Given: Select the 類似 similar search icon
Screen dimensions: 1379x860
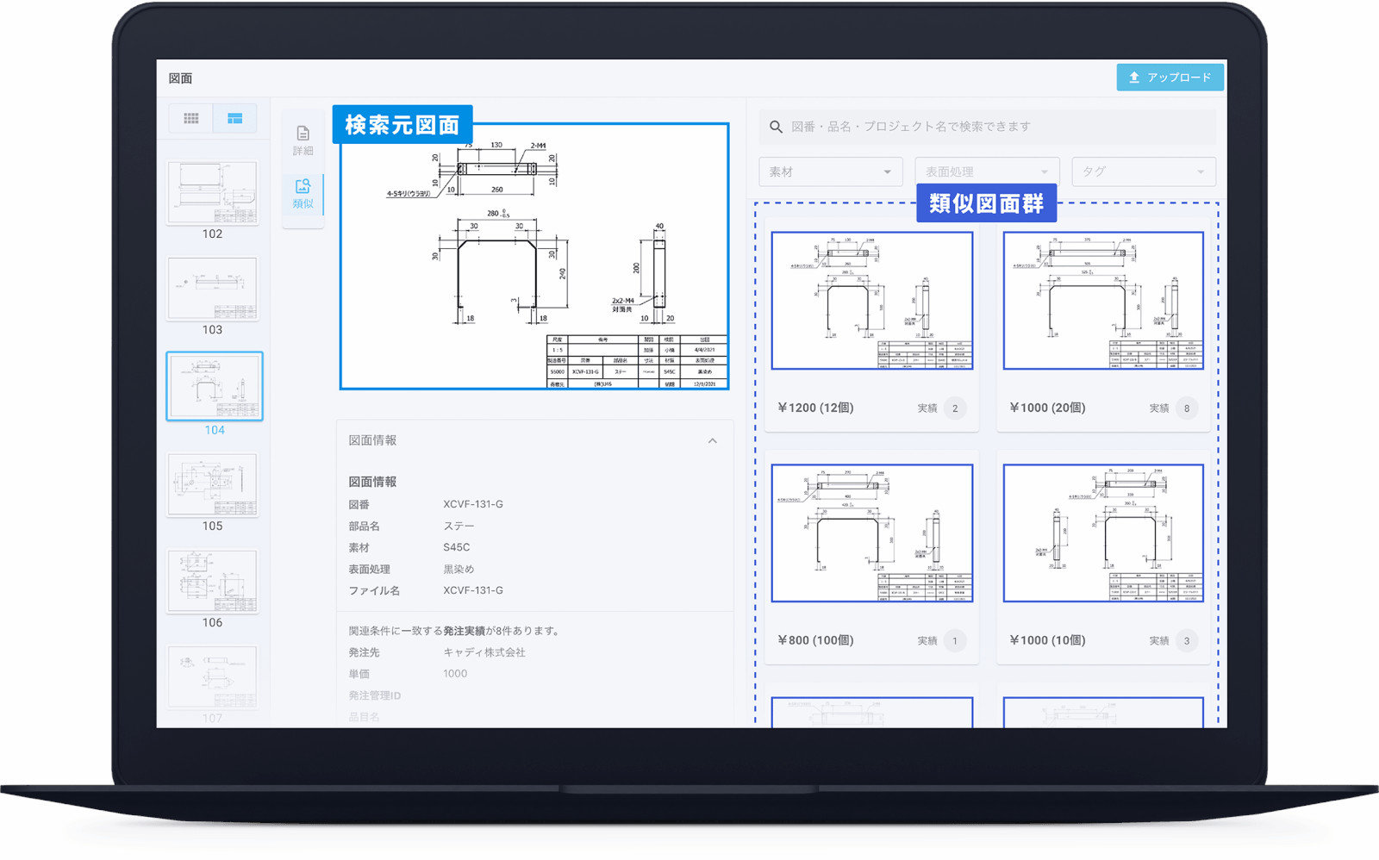Looking at the screenshot, I should coord(303,187).
